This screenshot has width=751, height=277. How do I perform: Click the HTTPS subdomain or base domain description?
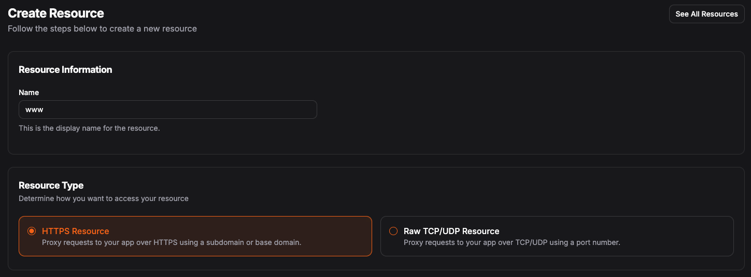(171, 242)
